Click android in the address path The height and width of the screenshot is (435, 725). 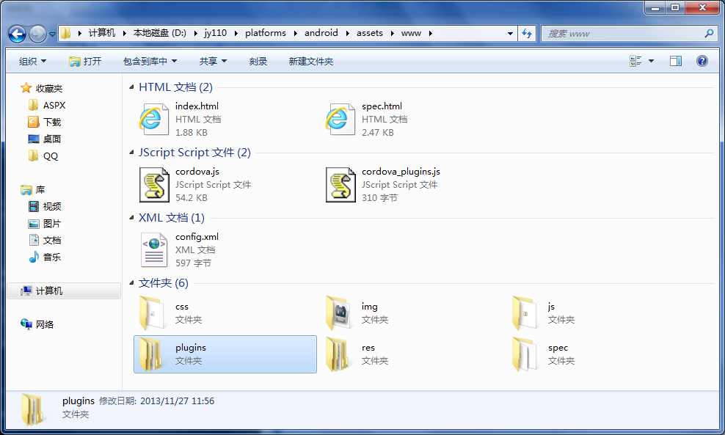click(x=321, y=33)
